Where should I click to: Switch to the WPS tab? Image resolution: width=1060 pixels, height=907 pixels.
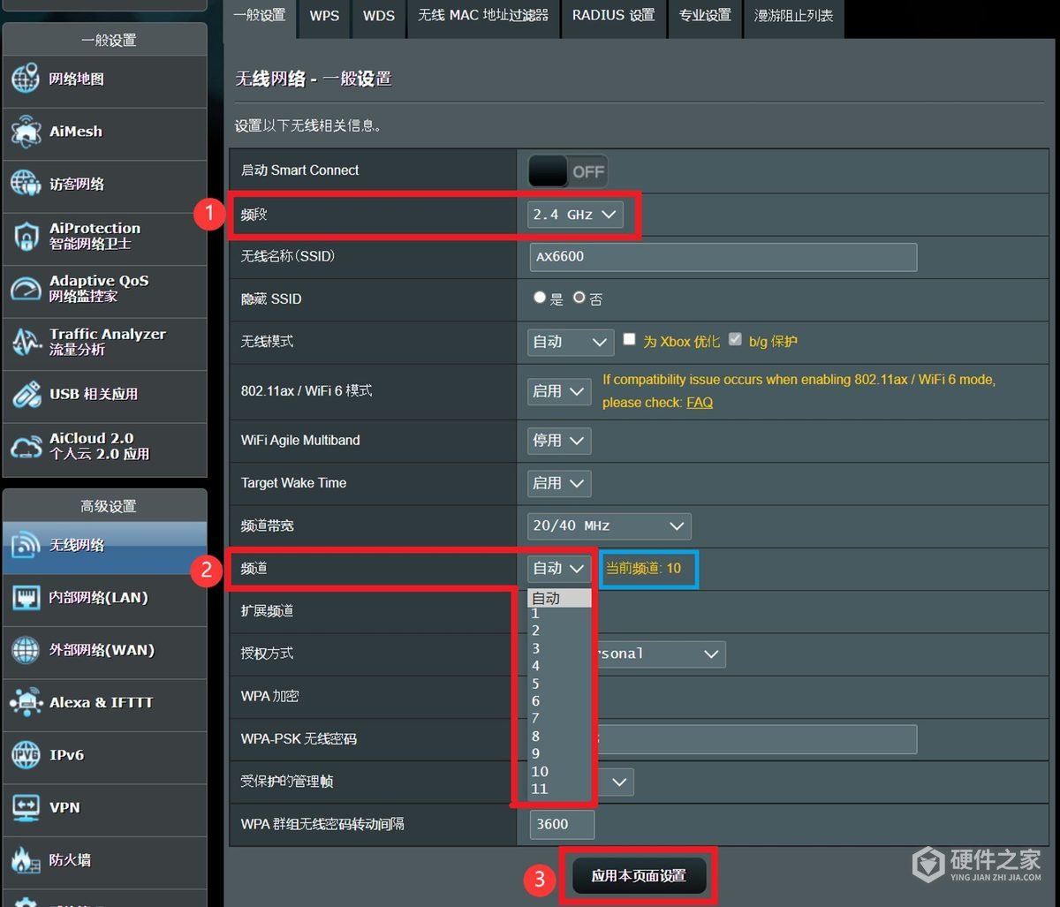point(324,16)
